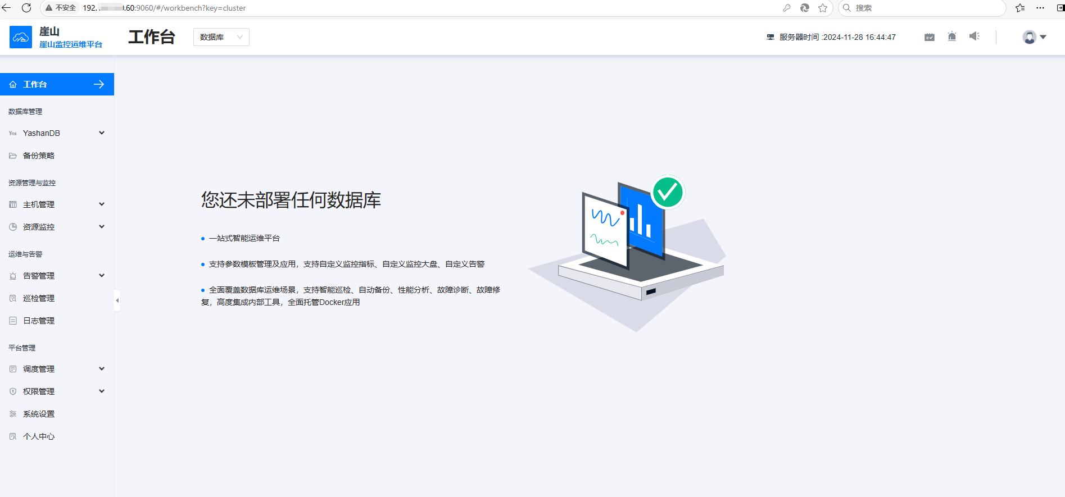
Task: Click the password key icon in address bar
Action: [x=787, y=8]
